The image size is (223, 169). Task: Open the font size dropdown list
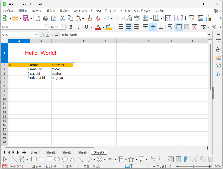[63, 27]
